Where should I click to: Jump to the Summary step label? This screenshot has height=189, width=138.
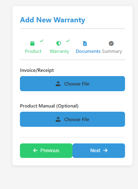click(x=112, y=51)
